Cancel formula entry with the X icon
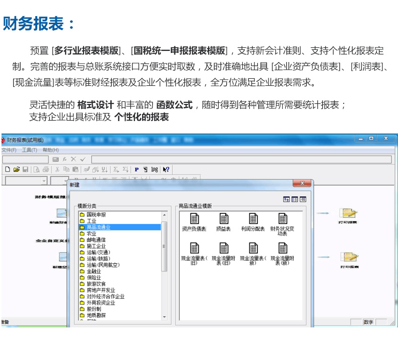Screen dimensions: 398x341 74,159
